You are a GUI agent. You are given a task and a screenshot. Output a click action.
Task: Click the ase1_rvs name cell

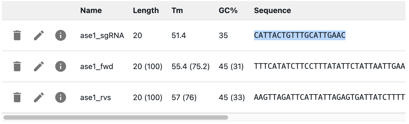click(95, 97)
